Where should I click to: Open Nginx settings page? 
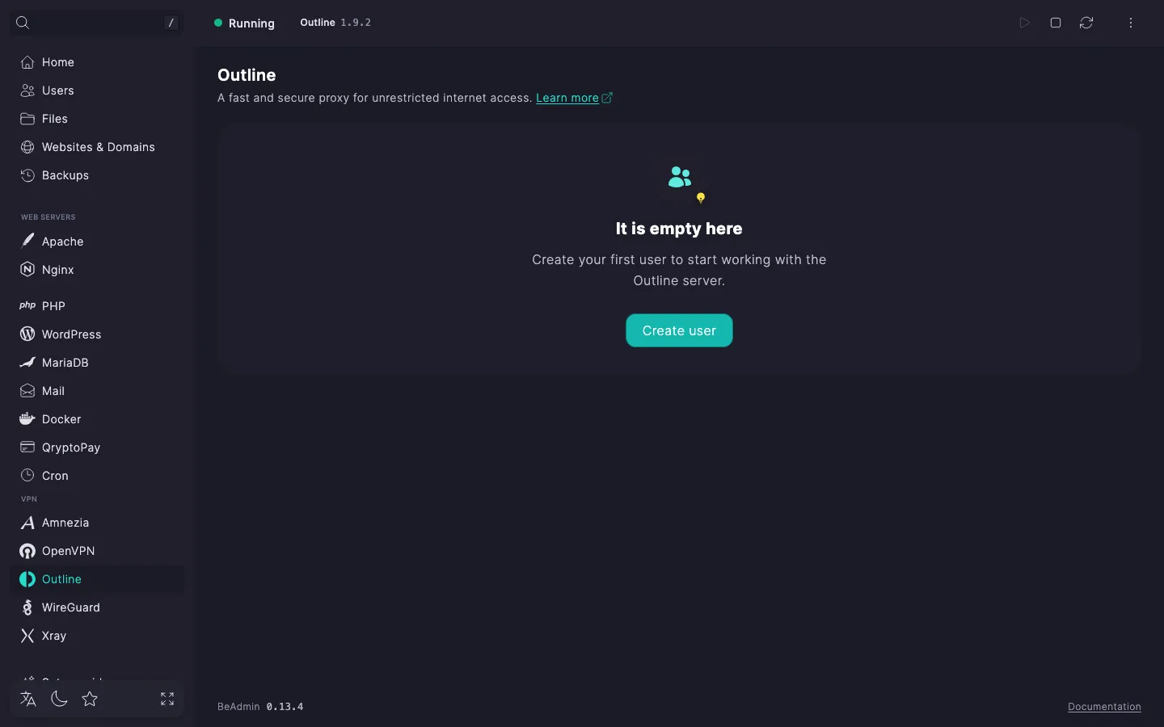click(97, 270)
